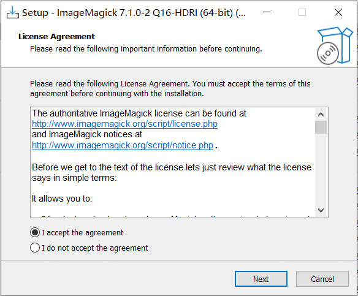The width and height of the screenshot is (358, 296).
Task: Click the software box and disc icon
Action: pos(335,45)
